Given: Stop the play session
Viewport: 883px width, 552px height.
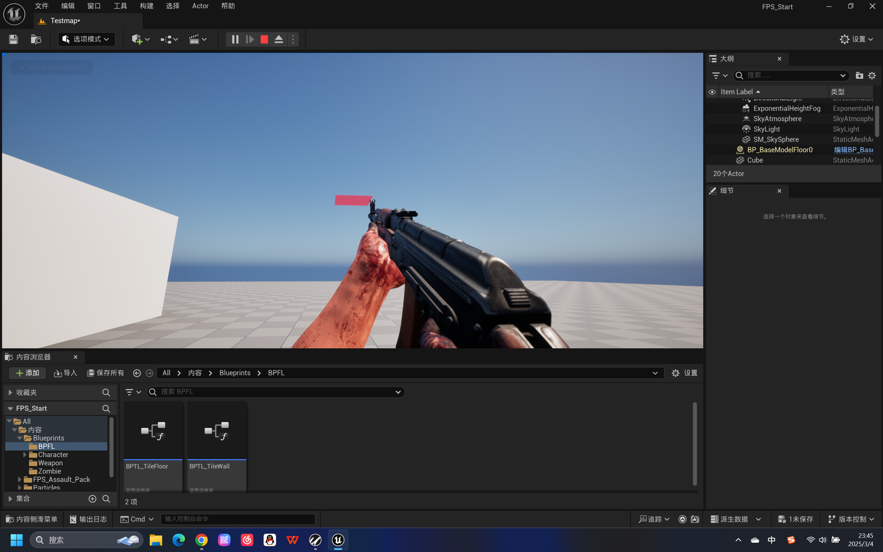Looking at the screenshot, I should point(265,39).
